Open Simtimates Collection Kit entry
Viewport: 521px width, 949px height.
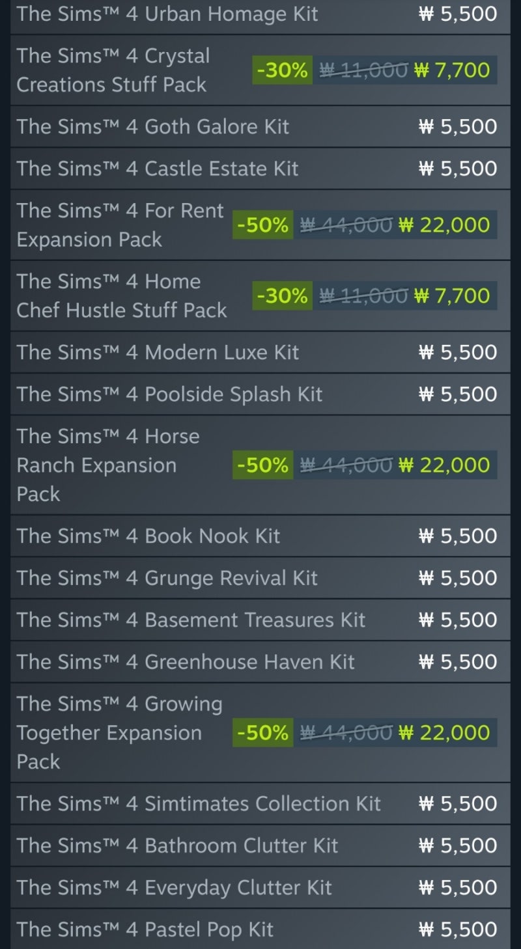pos(260,803)
